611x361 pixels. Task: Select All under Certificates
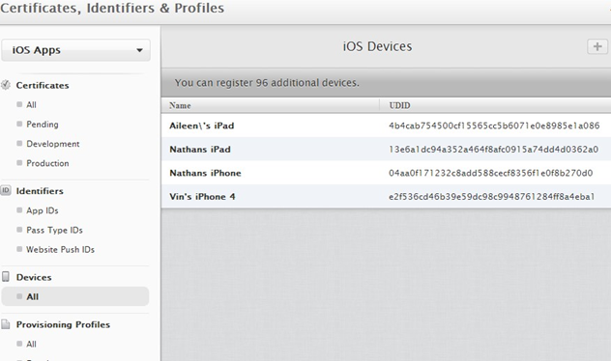pos(31,104)
